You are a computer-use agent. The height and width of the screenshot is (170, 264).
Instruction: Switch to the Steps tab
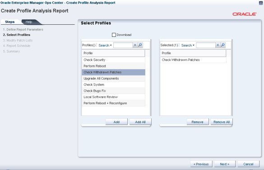pyautogui.click(x=10, y=22)
